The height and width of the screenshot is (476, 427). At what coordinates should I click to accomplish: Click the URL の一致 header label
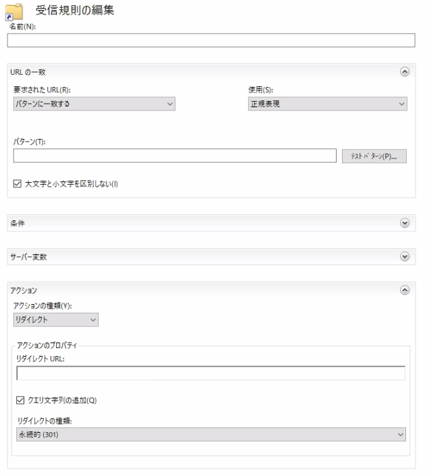(28, 72)
